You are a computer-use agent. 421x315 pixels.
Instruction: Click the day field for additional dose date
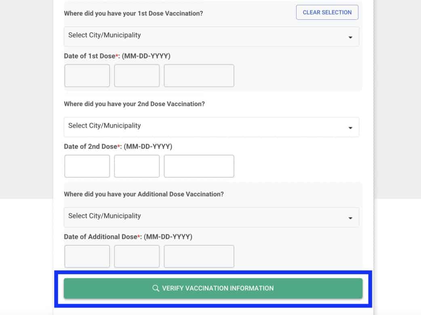pos(137,256)
